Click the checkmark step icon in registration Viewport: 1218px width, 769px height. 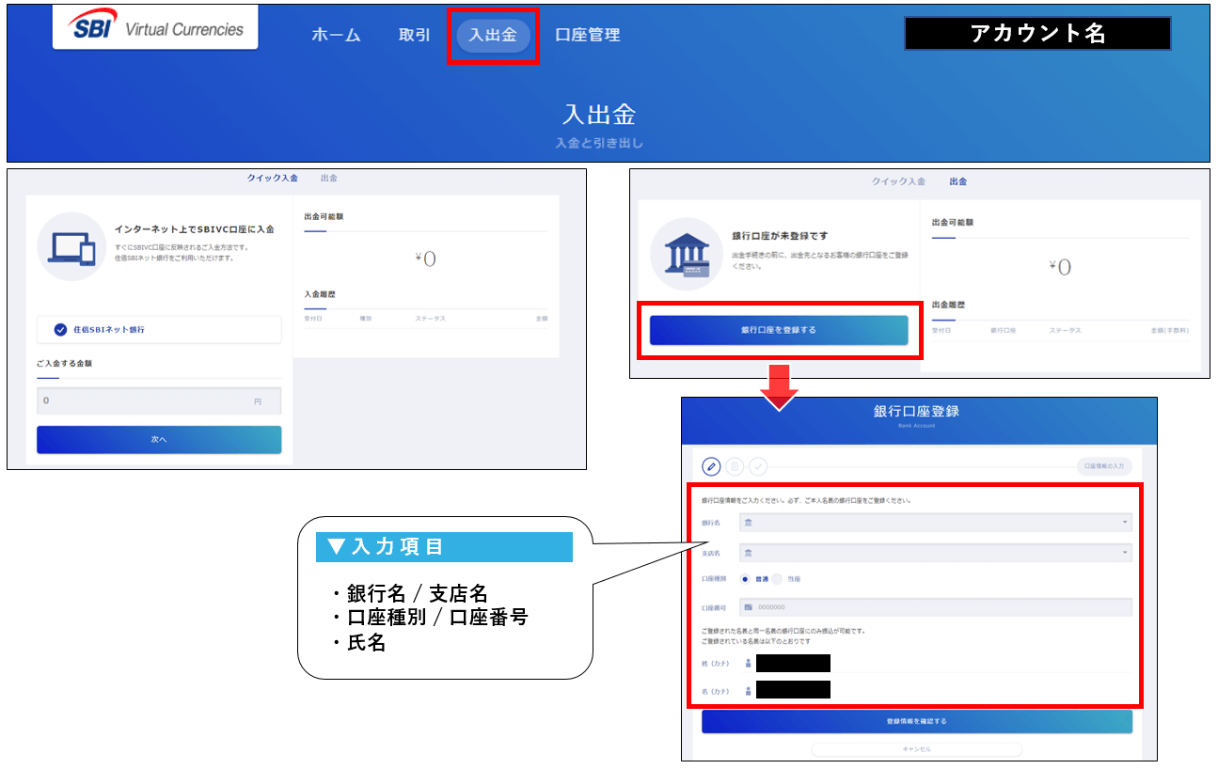pos(757,466)
